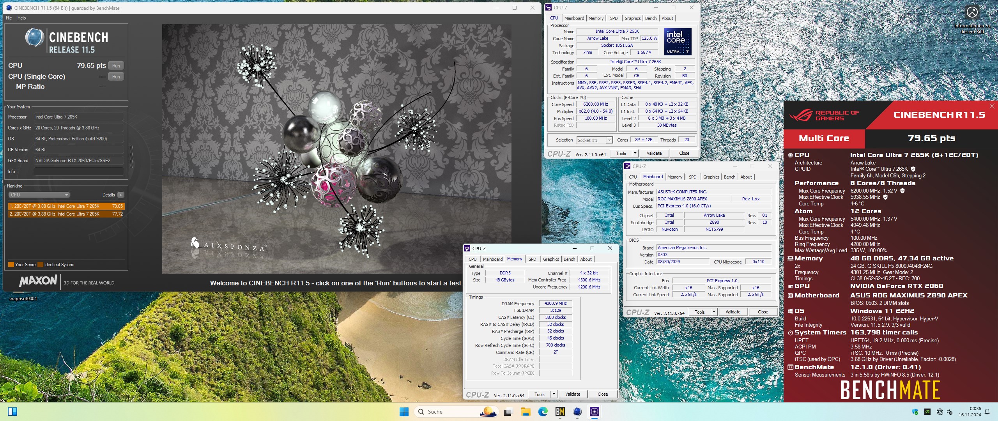The image size is (998, 421).
Task: Click the Suche search box in taskbar
Action: pyautogui.click(x=457, y=412)
